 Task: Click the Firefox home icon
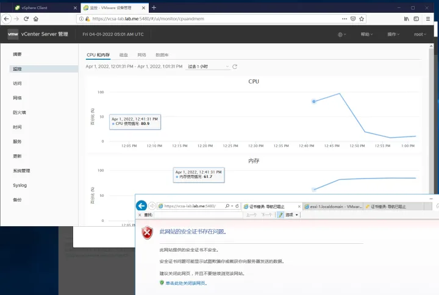point(36,19)
